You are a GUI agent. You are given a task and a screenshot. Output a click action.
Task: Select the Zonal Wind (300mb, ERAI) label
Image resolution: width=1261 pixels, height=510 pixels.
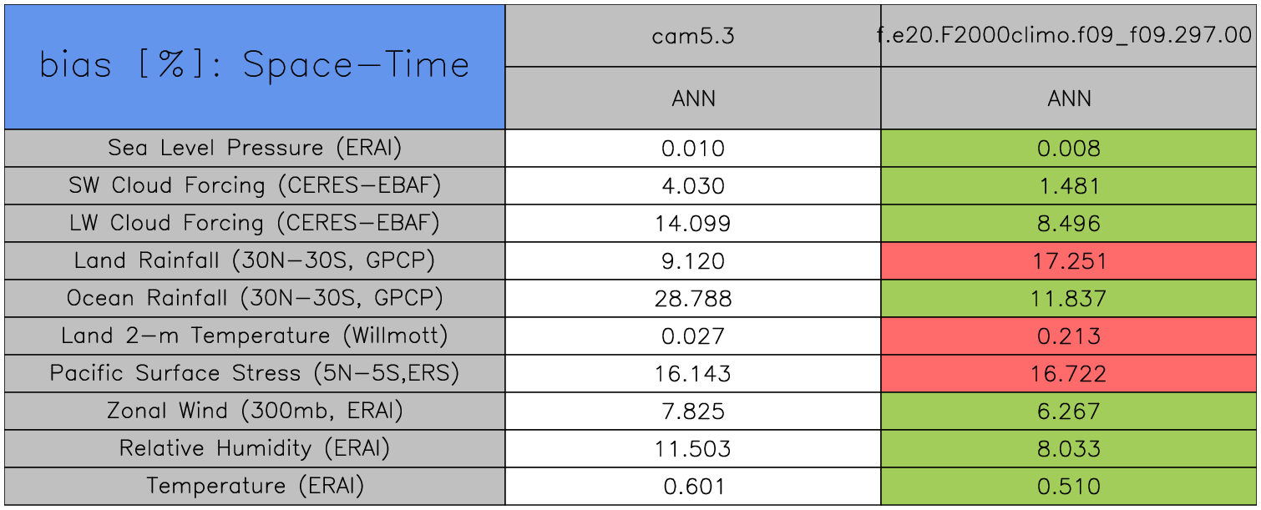255,411
